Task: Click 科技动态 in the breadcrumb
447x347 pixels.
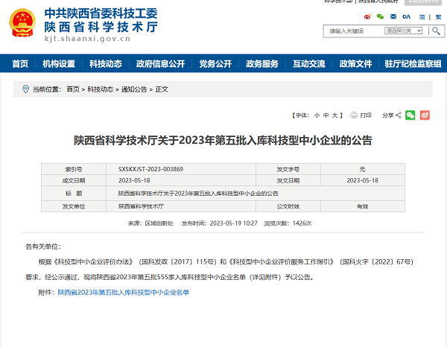Action: [100, 89]
